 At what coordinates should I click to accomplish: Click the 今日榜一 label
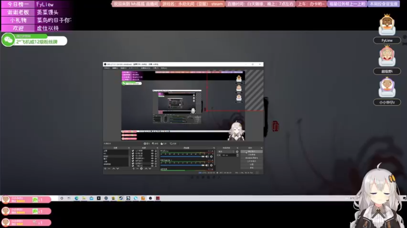[18, 5]
